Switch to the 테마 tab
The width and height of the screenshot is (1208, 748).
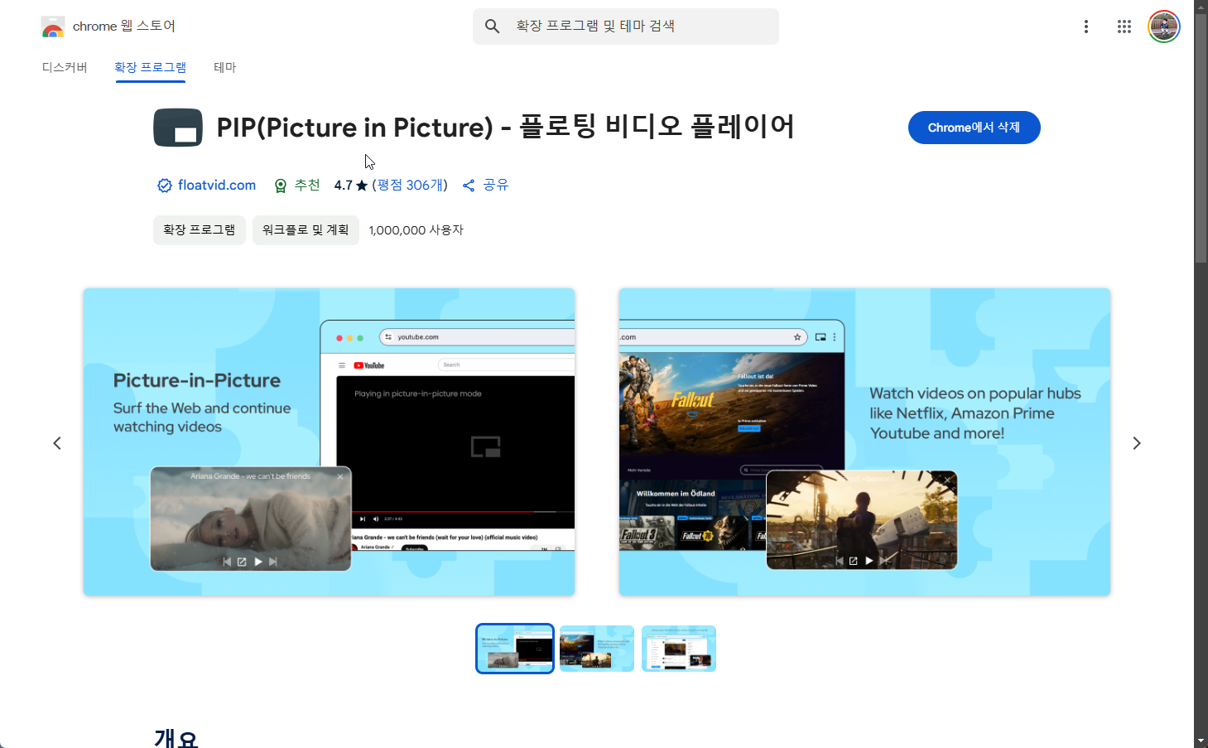[x=224, y=67]
